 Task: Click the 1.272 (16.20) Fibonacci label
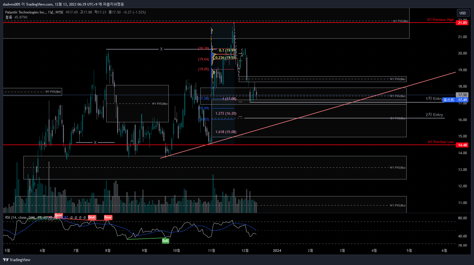point(226,113)
